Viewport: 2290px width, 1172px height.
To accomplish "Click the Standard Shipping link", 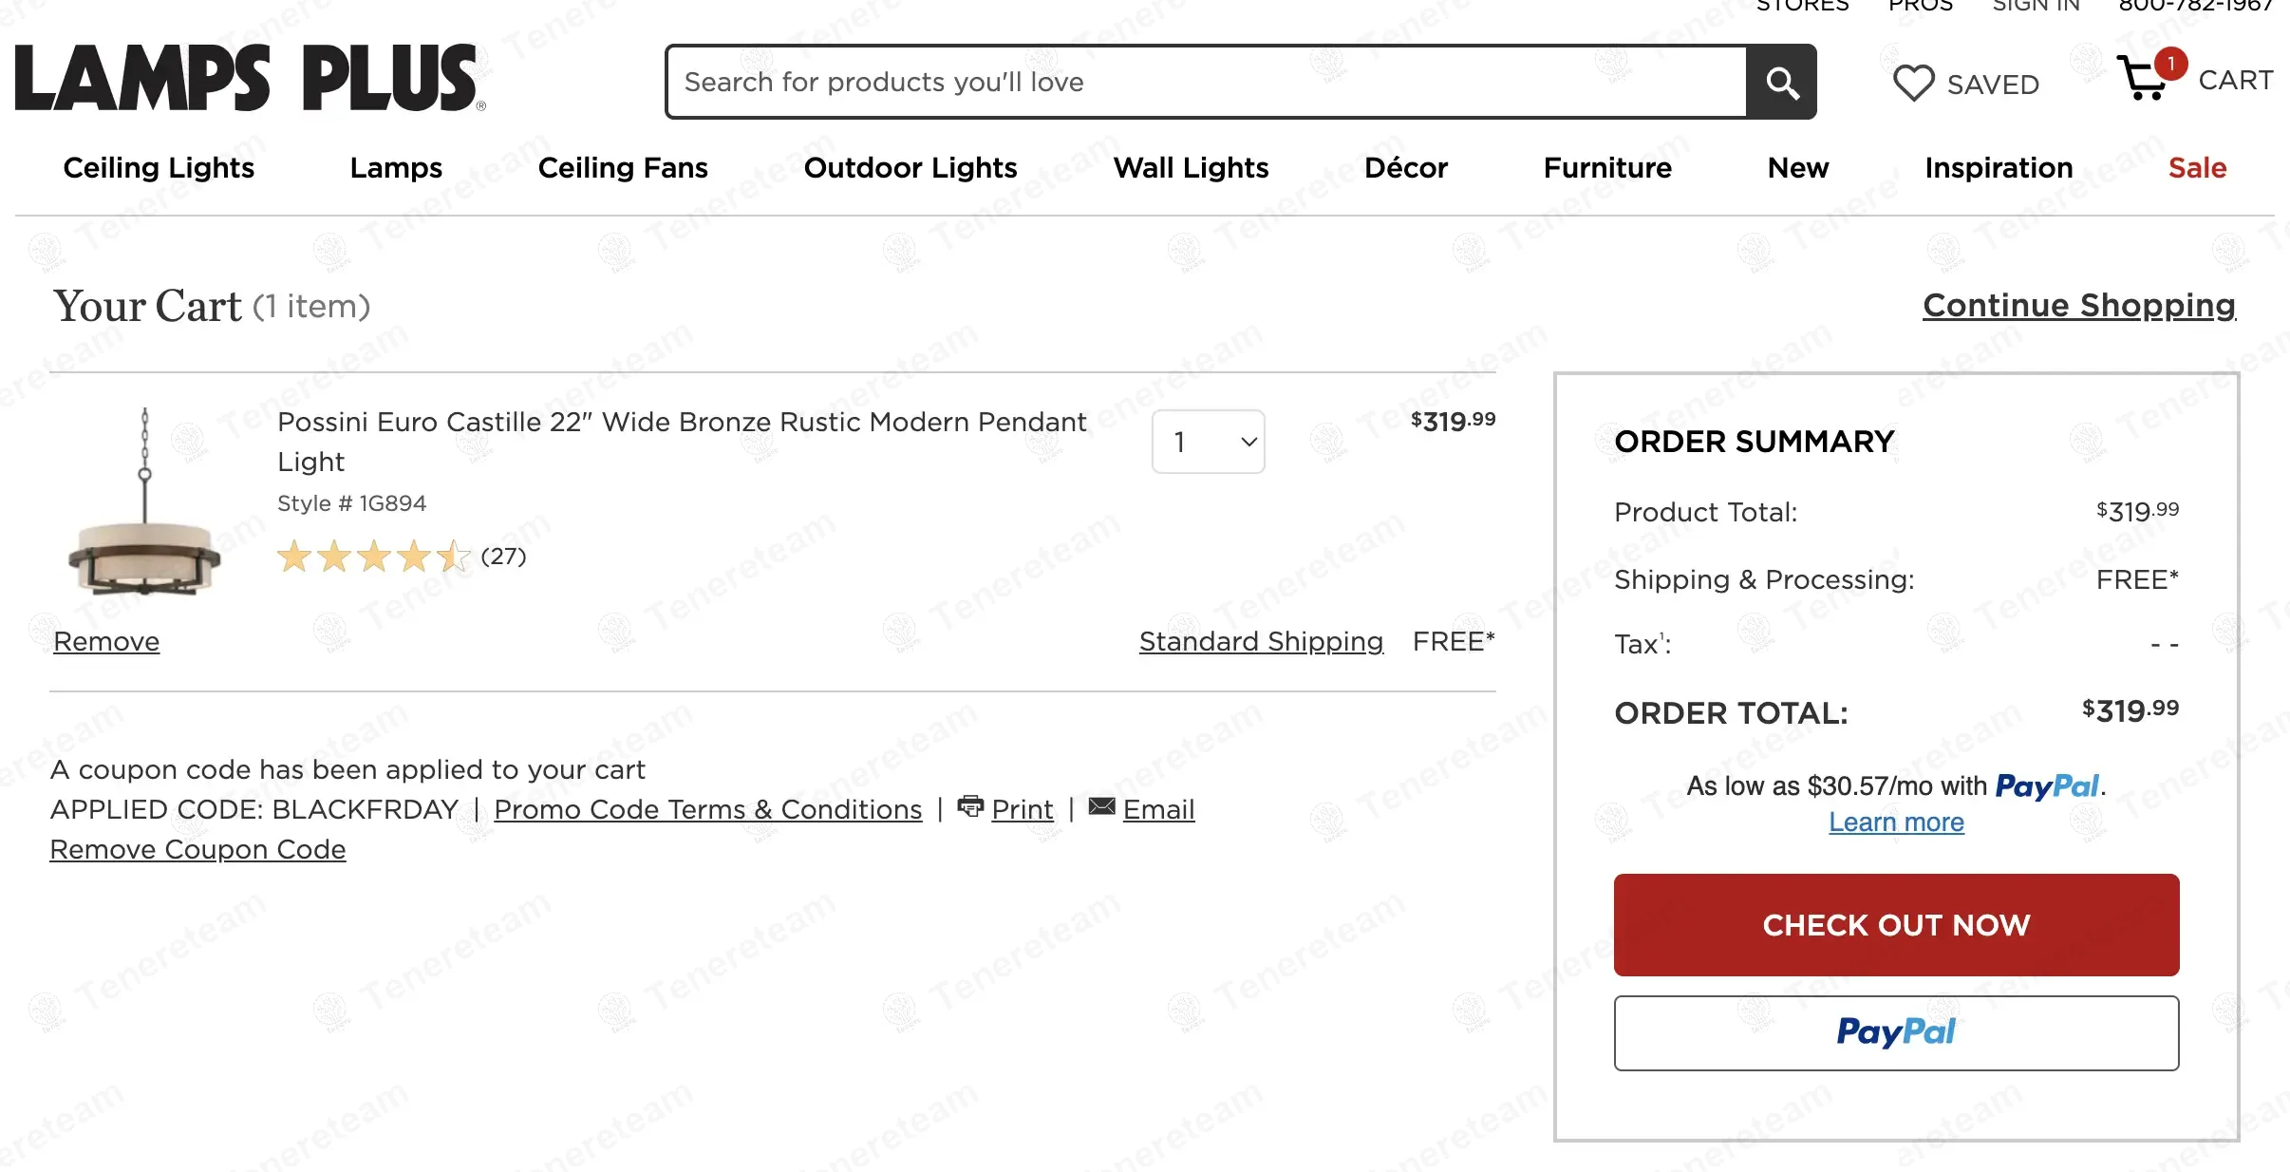I will (1261, 642).
